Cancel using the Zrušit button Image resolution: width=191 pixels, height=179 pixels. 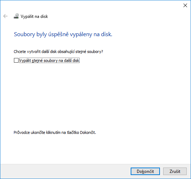(x=175, y=171)
